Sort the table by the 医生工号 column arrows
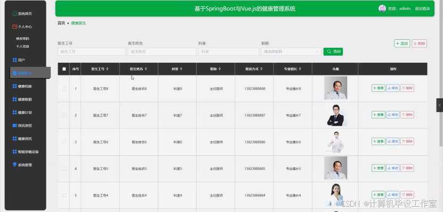This screenshot has height=212, width=443. [107, 69]
